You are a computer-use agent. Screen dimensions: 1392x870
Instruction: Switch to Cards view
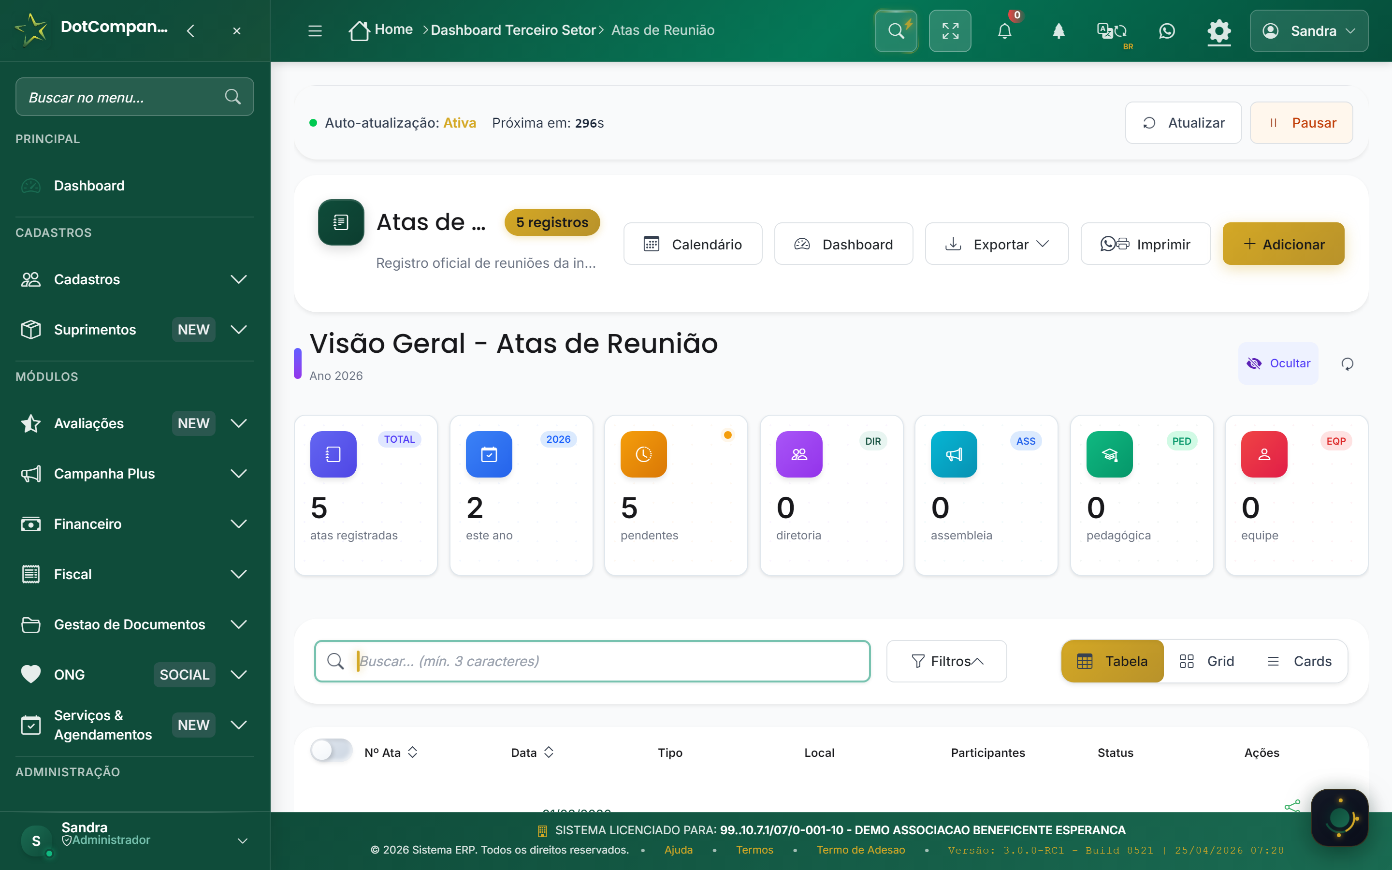click(1299, 661)
